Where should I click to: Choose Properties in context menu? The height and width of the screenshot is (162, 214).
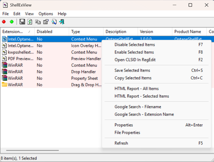156,125
